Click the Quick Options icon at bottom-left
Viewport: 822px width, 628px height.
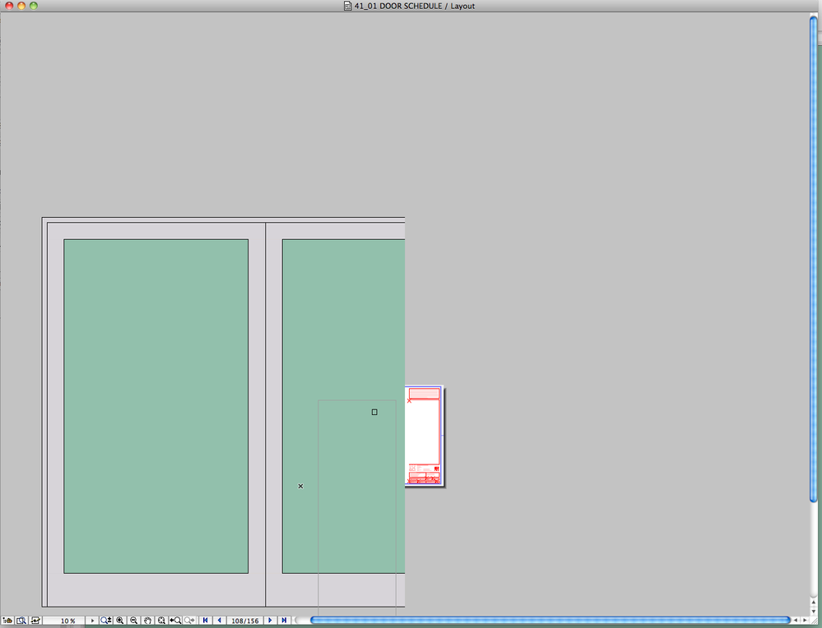coord(6,621)
